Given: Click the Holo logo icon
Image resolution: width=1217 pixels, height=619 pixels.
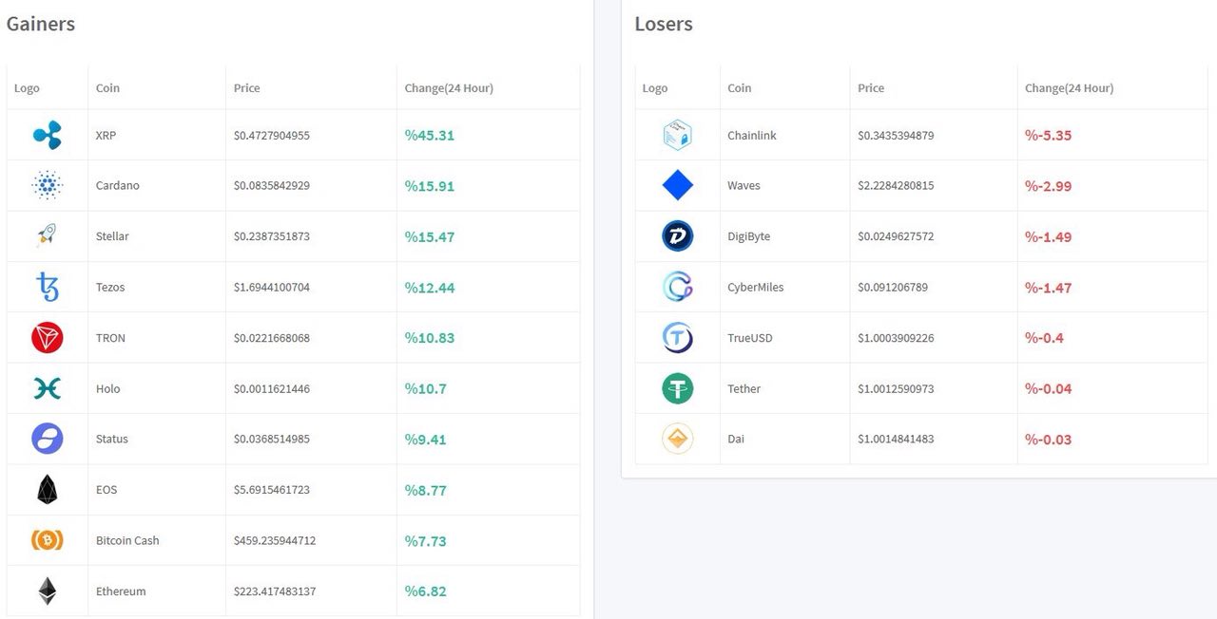Looking at the screenshot, I should tap(47, 388).
